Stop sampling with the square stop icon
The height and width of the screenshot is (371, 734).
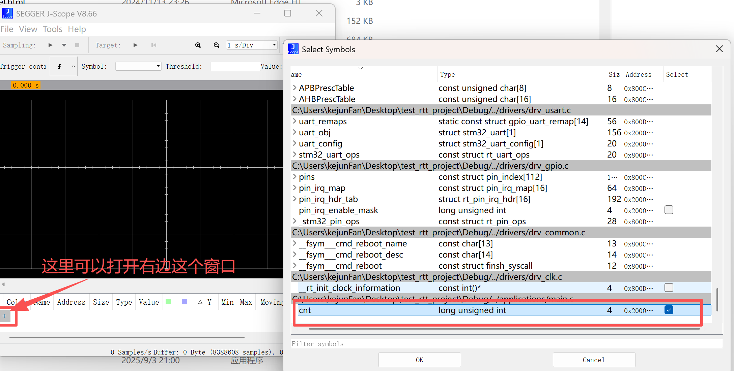(x=77, y=45)
